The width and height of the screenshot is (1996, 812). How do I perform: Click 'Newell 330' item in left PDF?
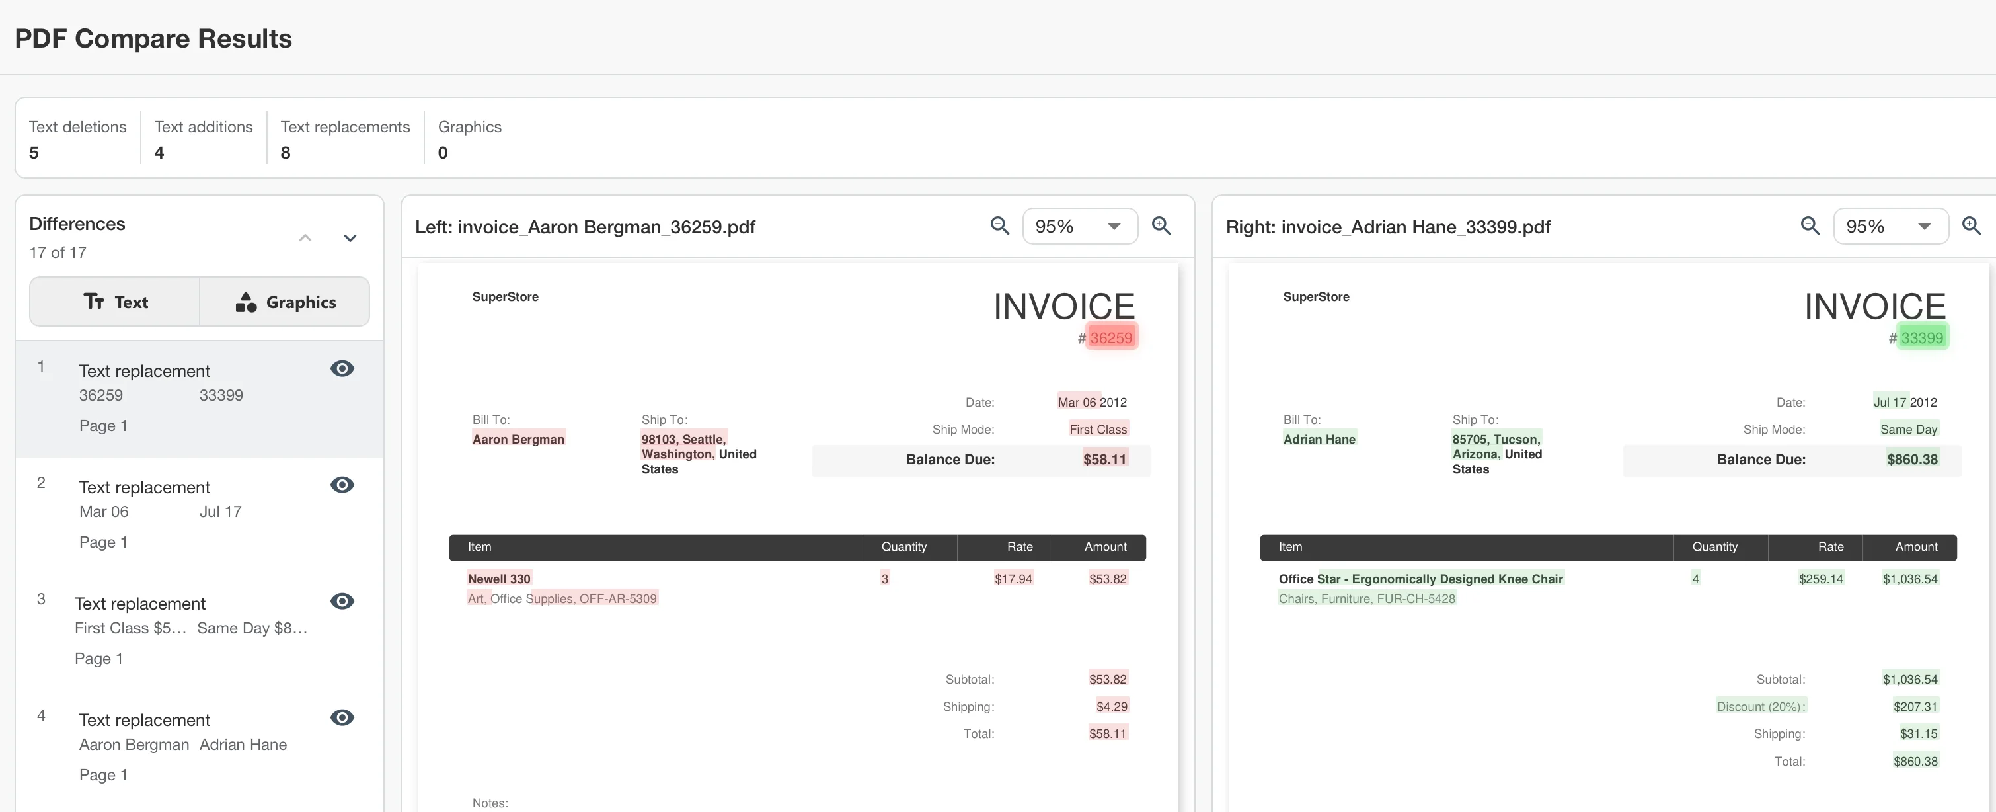tap(499, 579)
